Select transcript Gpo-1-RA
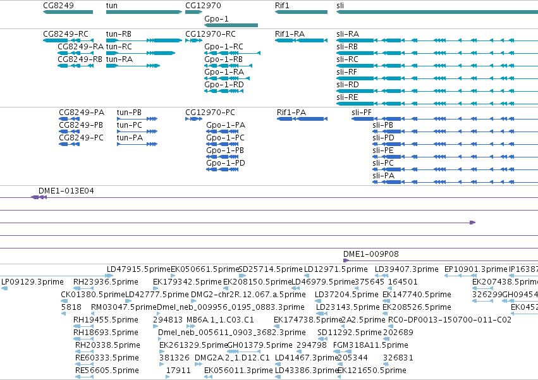Viewport: 538px width, 380px height. click(227, 78)
